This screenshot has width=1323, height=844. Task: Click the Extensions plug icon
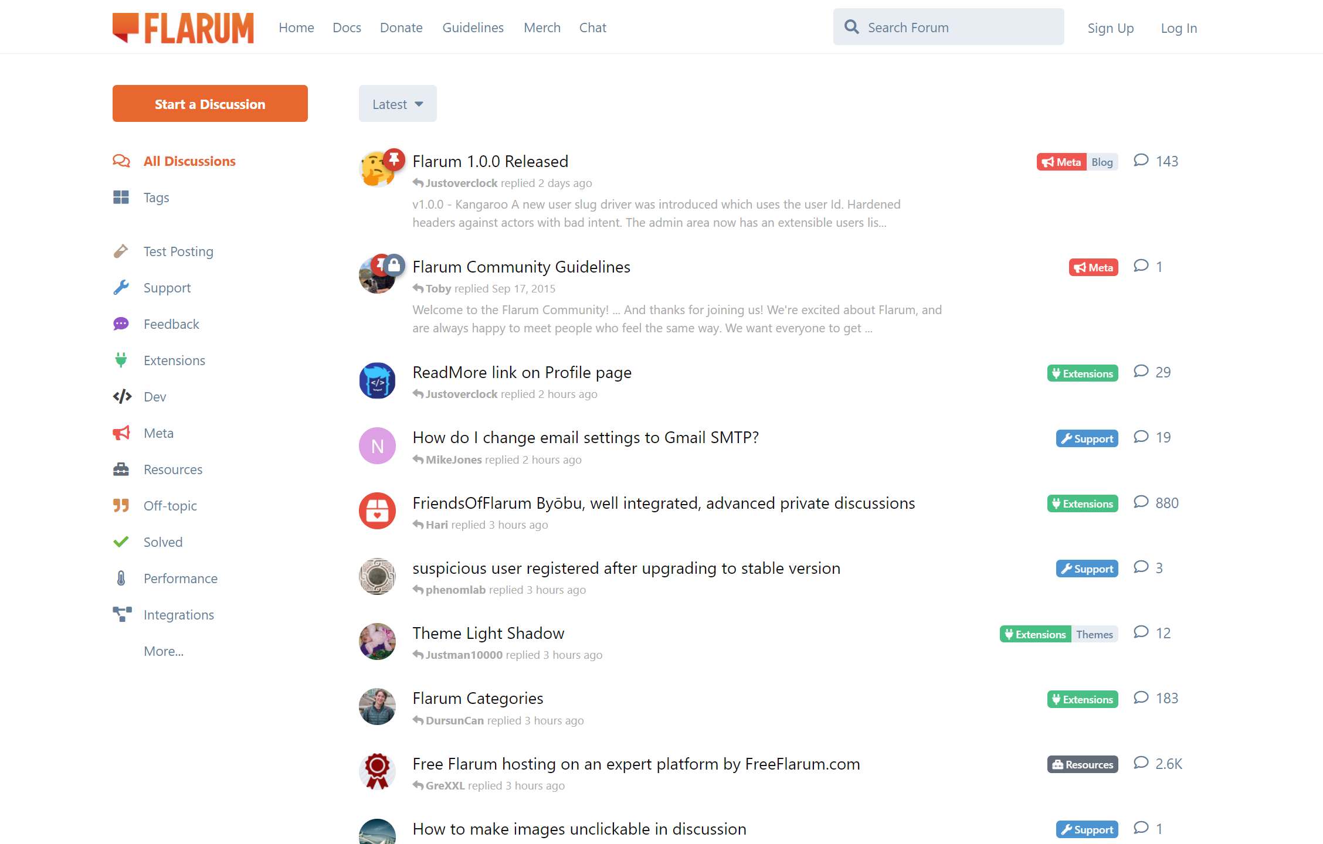[121, 360]
